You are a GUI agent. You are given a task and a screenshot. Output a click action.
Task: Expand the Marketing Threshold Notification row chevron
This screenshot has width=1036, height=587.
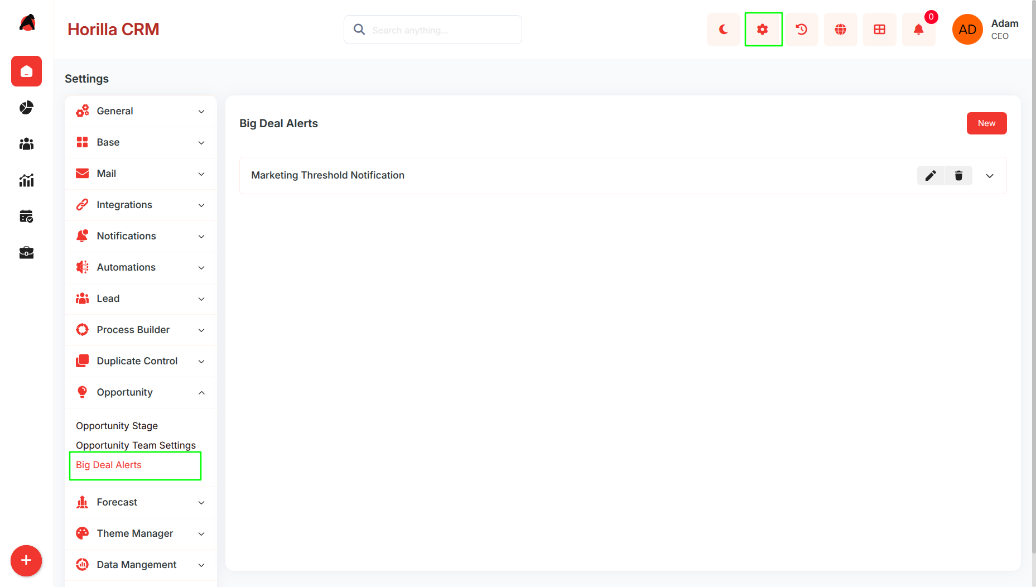990,176
